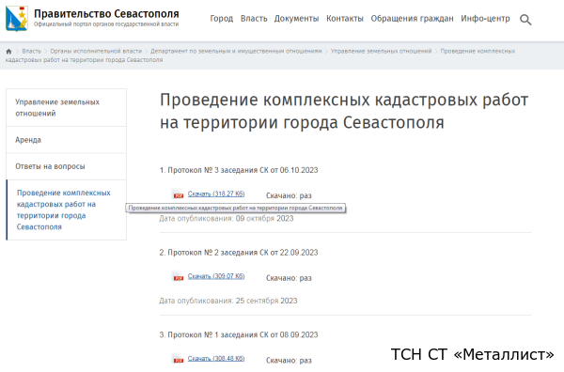The height and width of the screenshot is (372, 564).
Task: Follow Органы исполнительной власти breadcrumb
Action: (96, 51)
